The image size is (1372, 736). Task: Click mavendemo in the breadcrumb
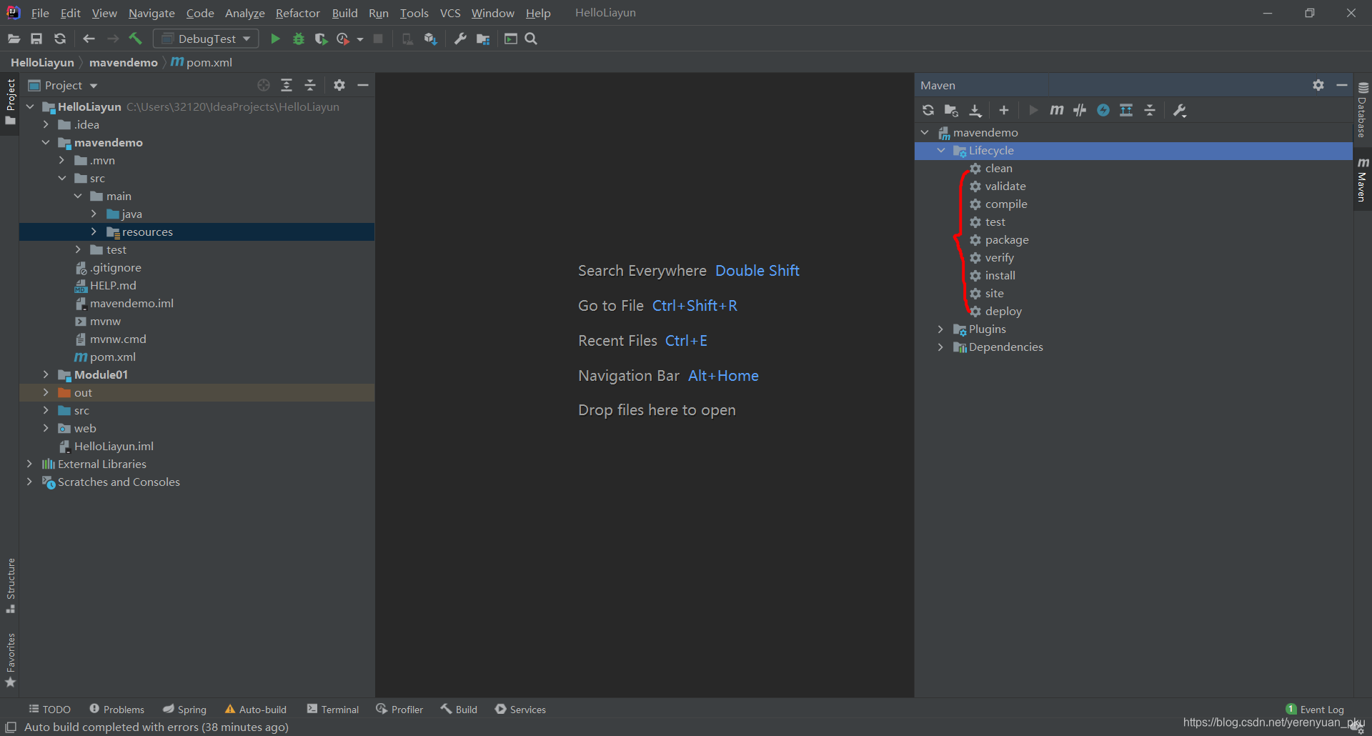[123, 62]
